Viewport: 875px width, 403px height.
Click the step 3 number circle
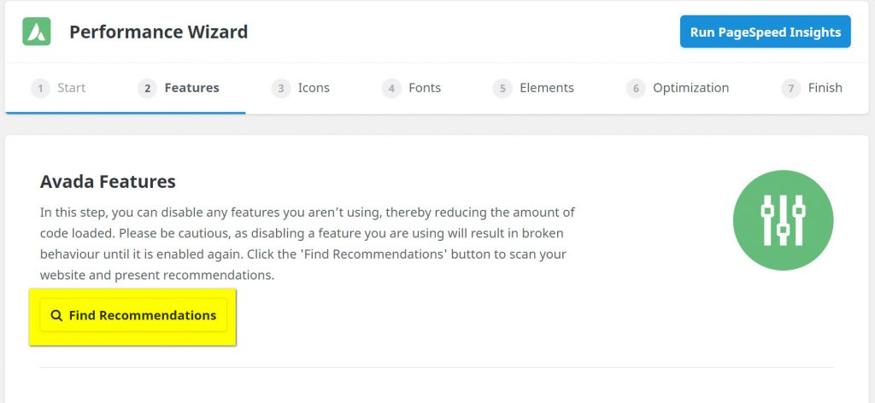281,88
